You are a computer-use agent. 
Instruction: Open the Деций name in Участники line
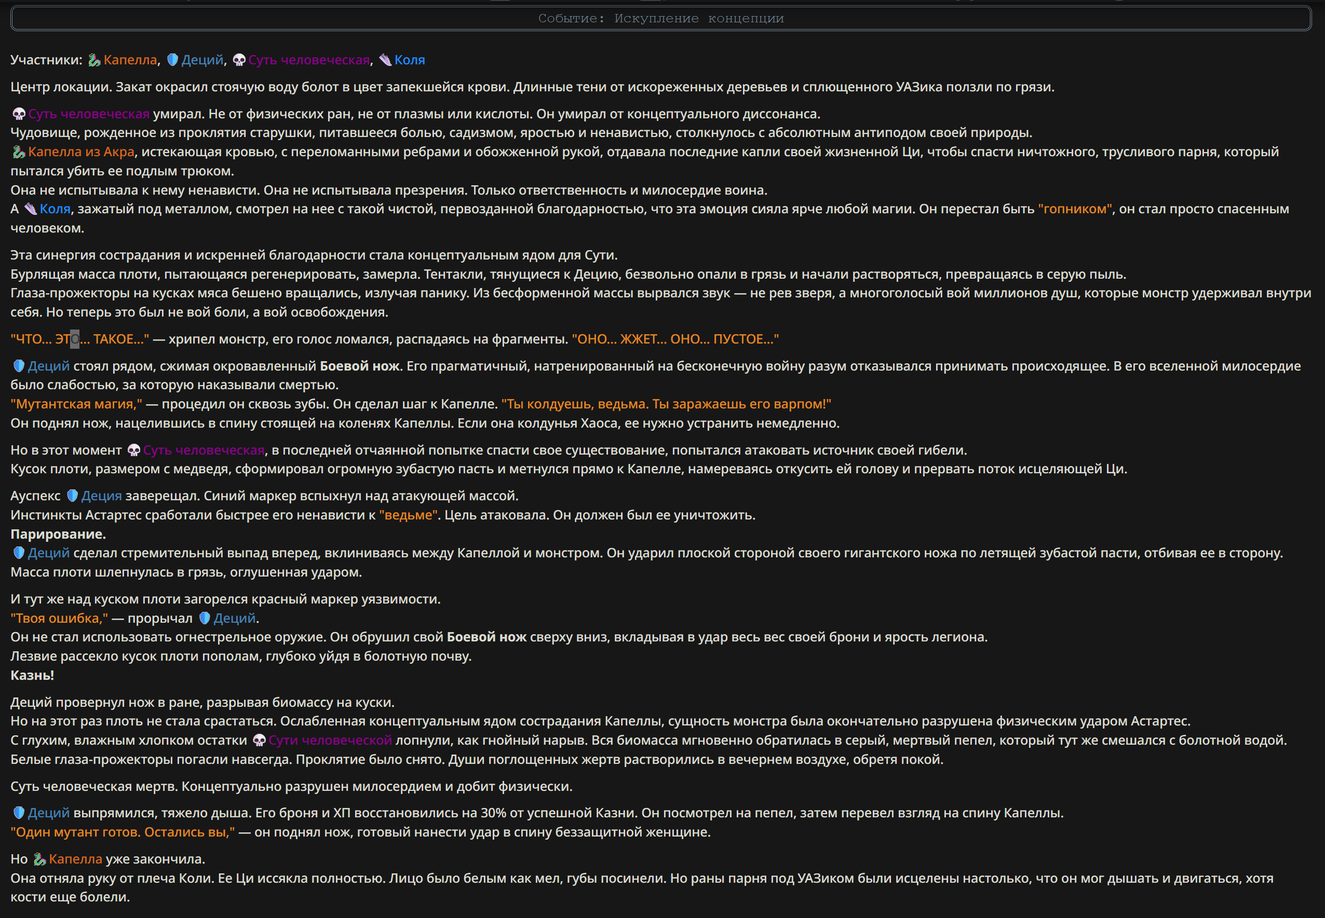(x=202, y=60)
